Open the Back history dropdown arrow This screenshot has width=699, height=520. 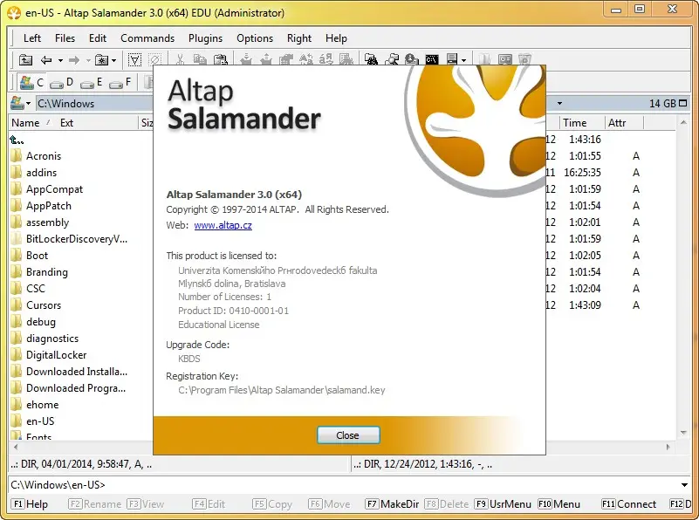point(60,60)
